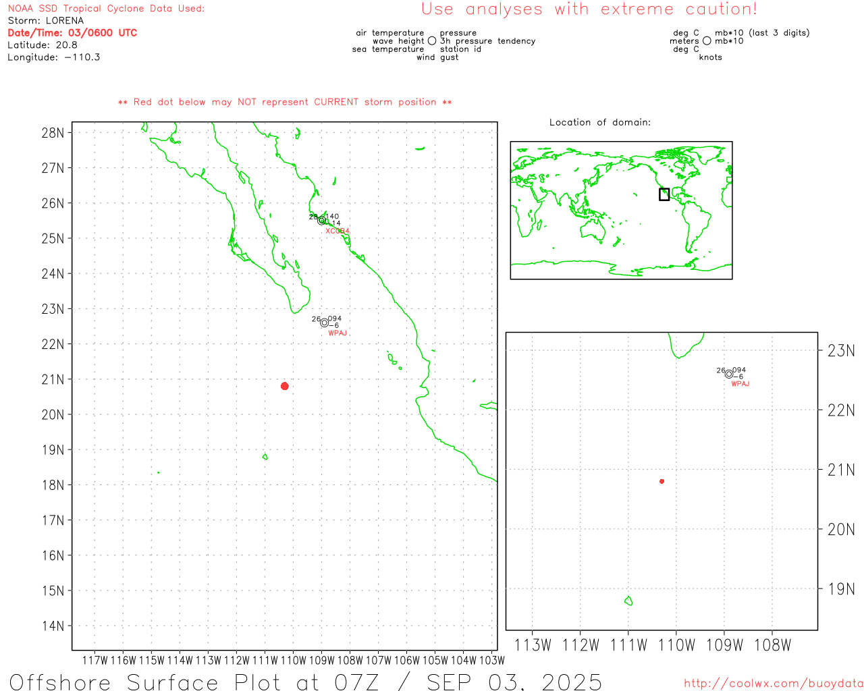The width and height of the screenshot is (864, 691).
Task: Click the '103W' longitude axis label
Action: [492, 661]
